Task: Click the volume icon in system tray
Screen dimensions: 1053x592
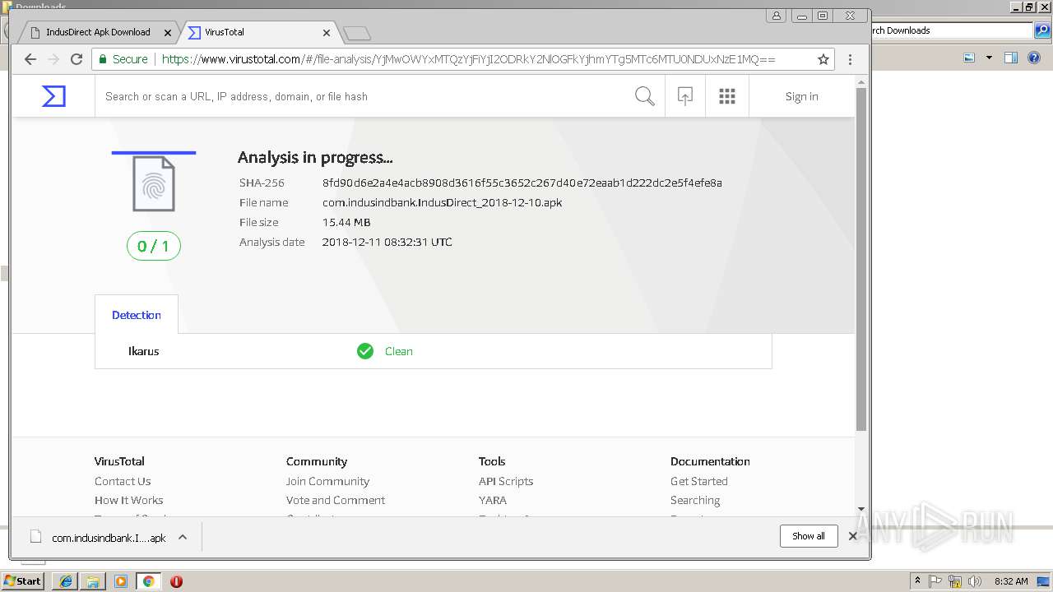Action: click(x=974, y=581)
